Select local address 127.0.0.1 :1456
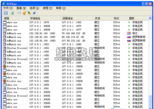 pyautogui.click(x=39, y=55)
